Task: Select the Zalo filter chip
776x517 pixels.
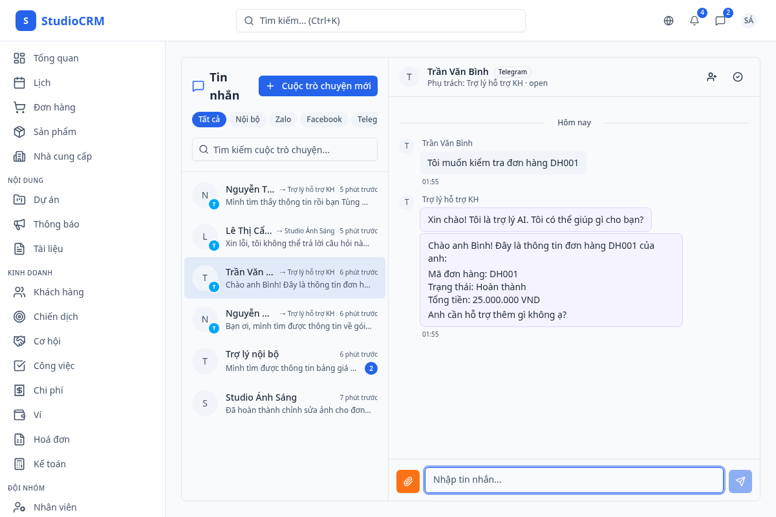Action: [x=283, y=120]
